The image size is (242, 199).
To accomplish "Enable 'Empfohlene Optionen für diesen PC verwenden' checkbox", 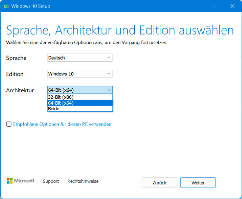I will [9, 124].
